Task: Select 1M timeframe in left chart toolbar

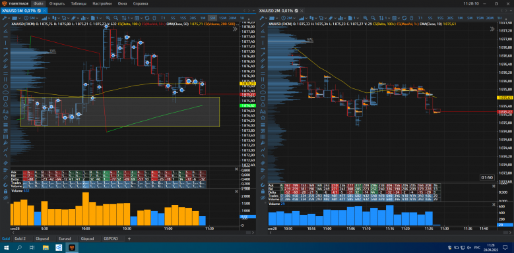Action: tap(203, 18)
